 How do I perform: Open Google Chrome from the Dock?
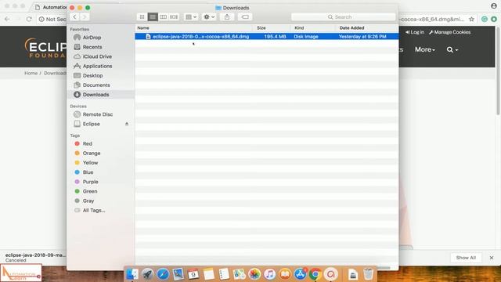click(315, 274)
